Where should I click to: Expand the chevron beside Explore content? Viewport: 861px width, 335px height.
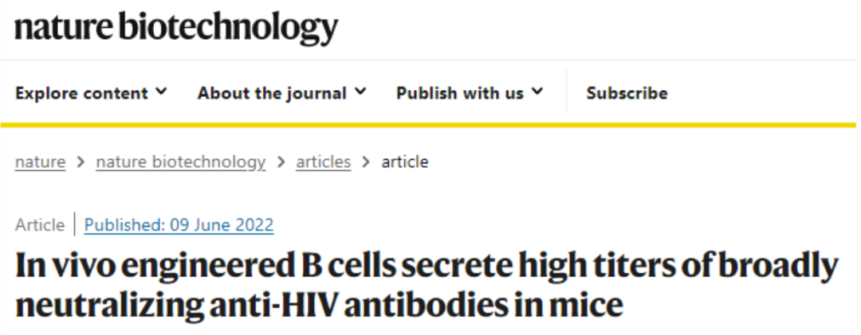(x=161, y=92)
